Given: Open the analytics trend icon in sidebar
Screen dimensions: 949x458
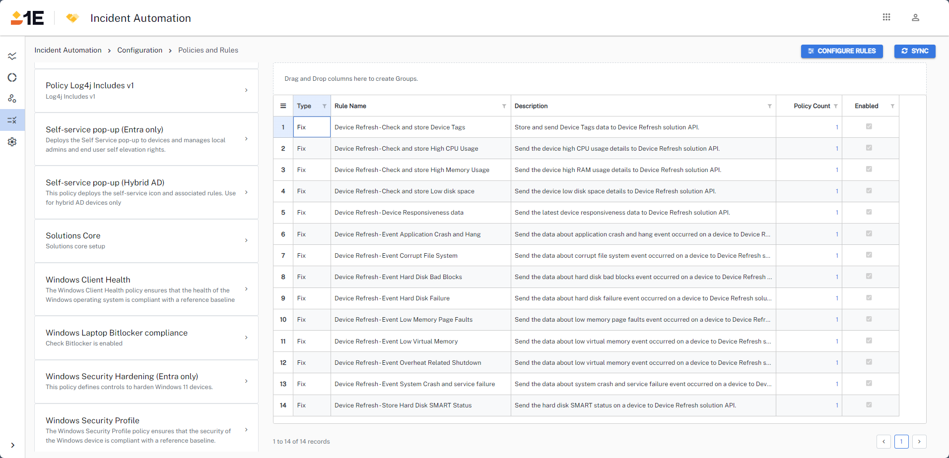Looking at the screenshot, I should tap(12, 56).
